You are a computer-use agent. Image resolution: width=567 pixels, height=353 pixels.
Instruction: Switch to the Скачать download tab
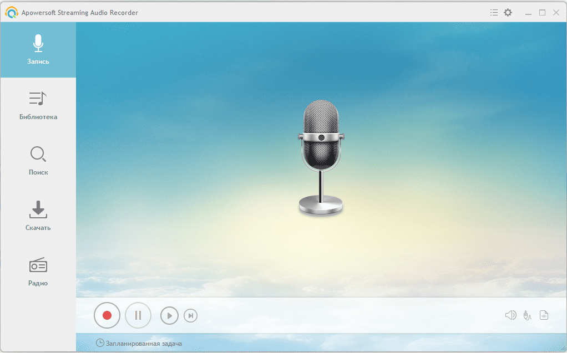point(38,216)
